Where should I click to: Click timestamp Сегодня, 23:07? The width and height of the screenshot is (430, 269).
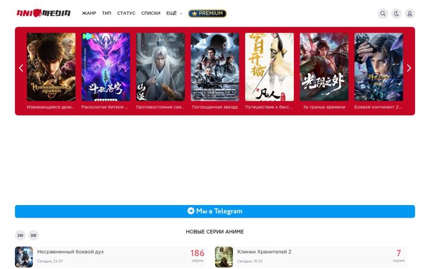tap(50, 261)
